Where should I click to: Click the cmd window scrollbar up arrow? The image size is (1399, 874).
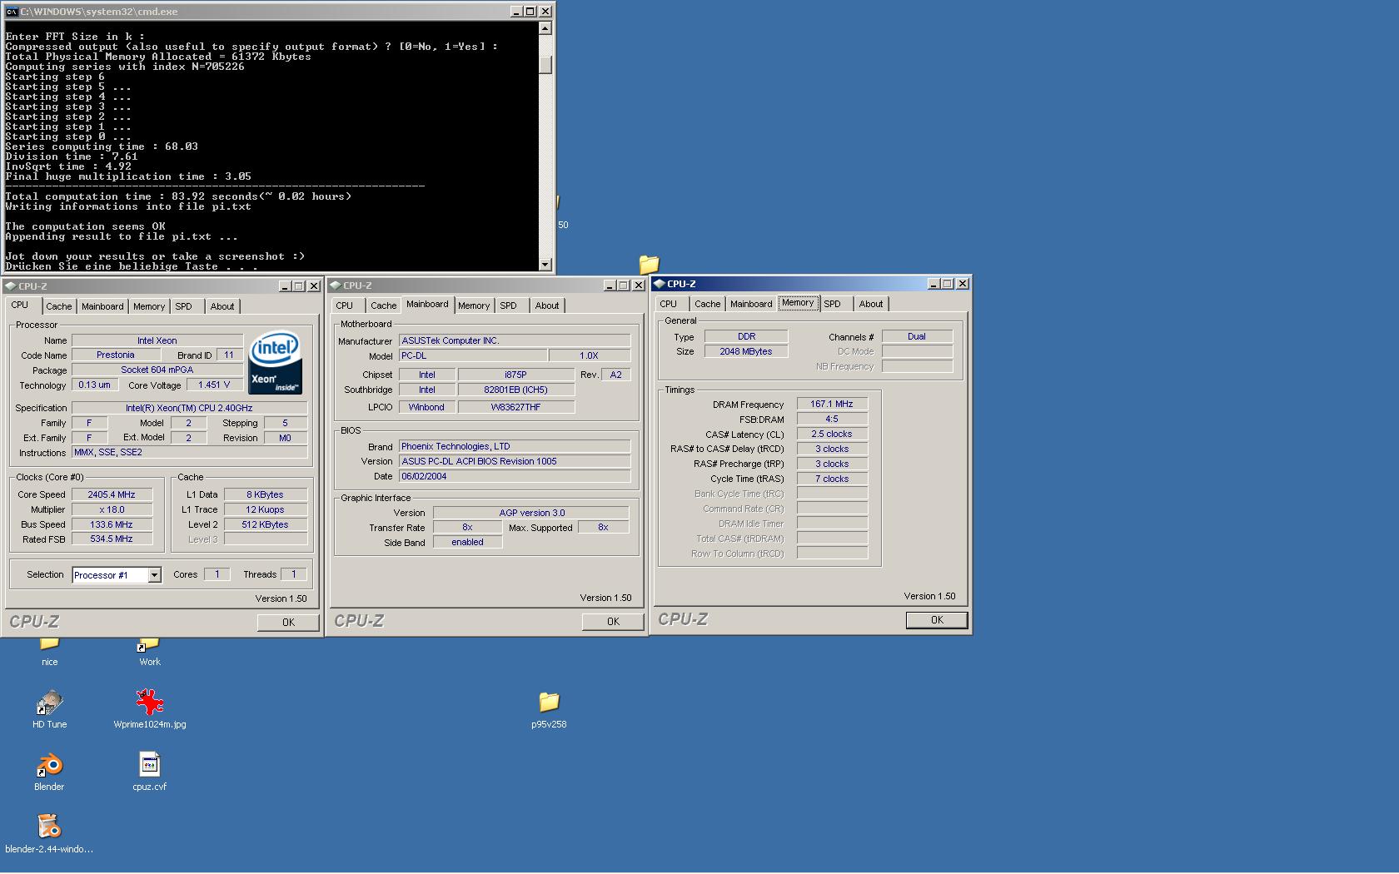coord(545,28)
